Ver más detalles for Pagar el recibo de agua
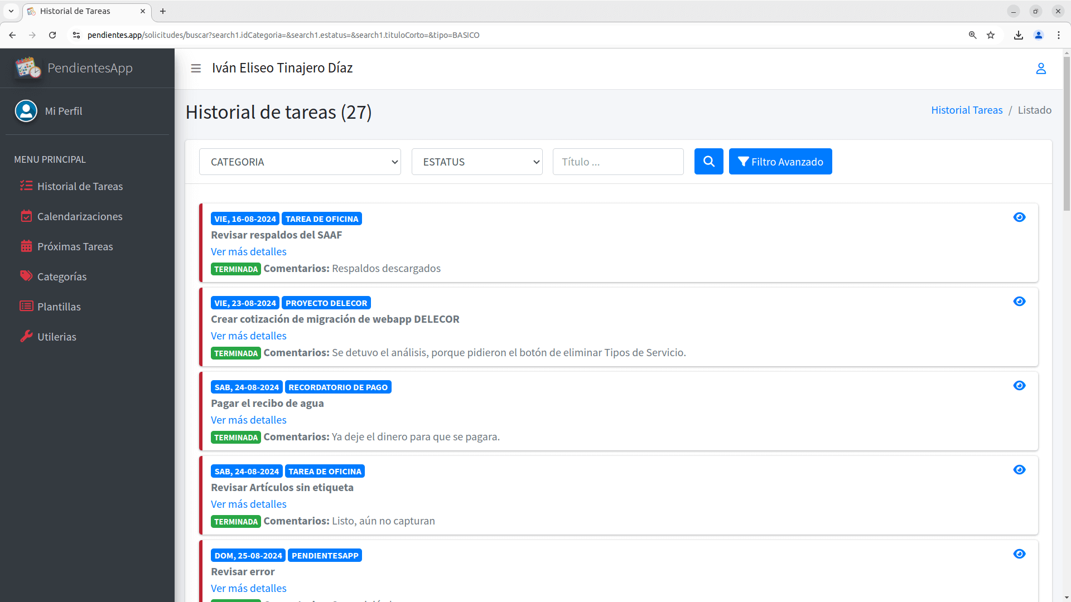1071x602 pixels. (x=249, y=420)
